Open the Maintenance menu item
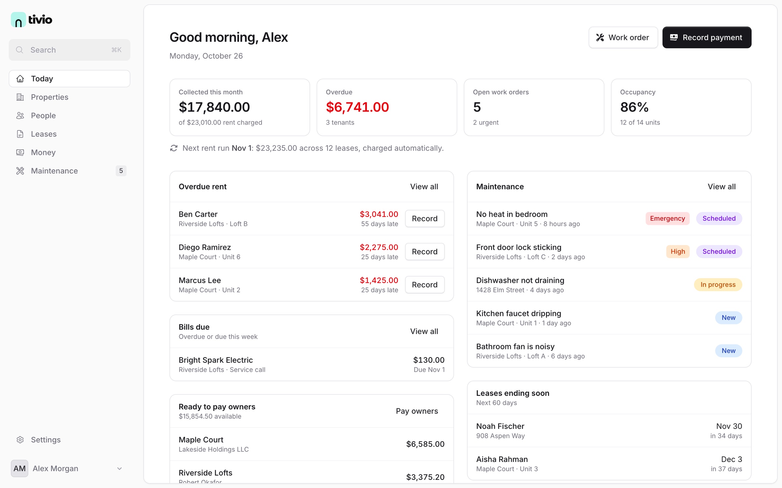This screenshot has height=488, width=782. coord(69,171)
